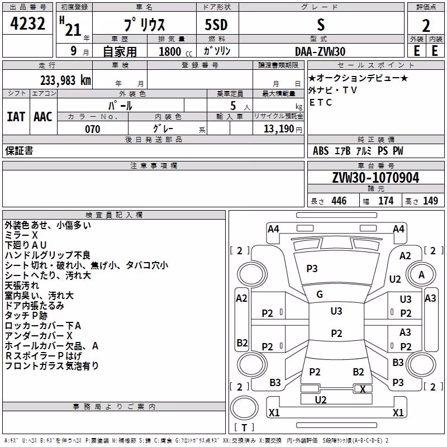
Task: Click the spare tire T marker
Action: click(244, 427)
